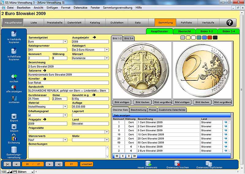Switch to the Bild 3-4 tab

[x=129, y=38]
